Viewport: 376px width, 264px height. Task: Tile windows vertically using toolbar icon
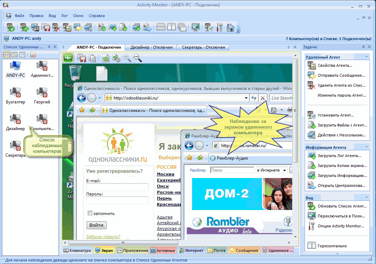click(171, 27)
